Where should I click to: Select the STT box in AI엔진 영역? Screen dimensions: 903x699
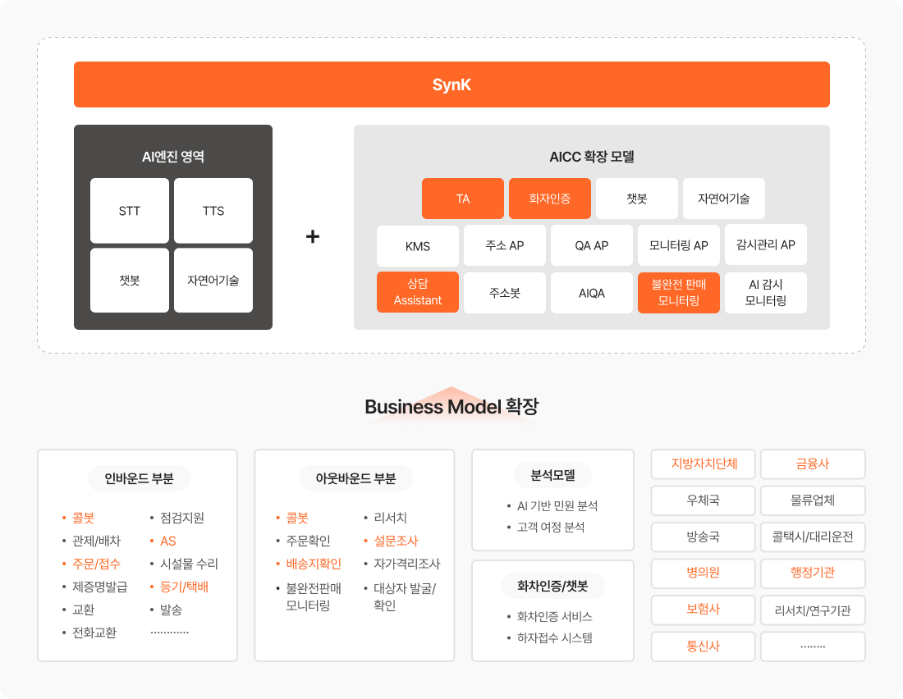tap(130, 211)
